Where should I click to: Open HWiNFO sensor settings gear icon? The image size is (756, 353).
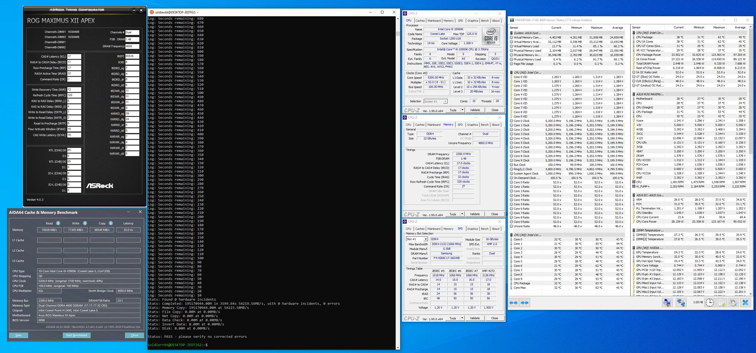coord(733,303)
